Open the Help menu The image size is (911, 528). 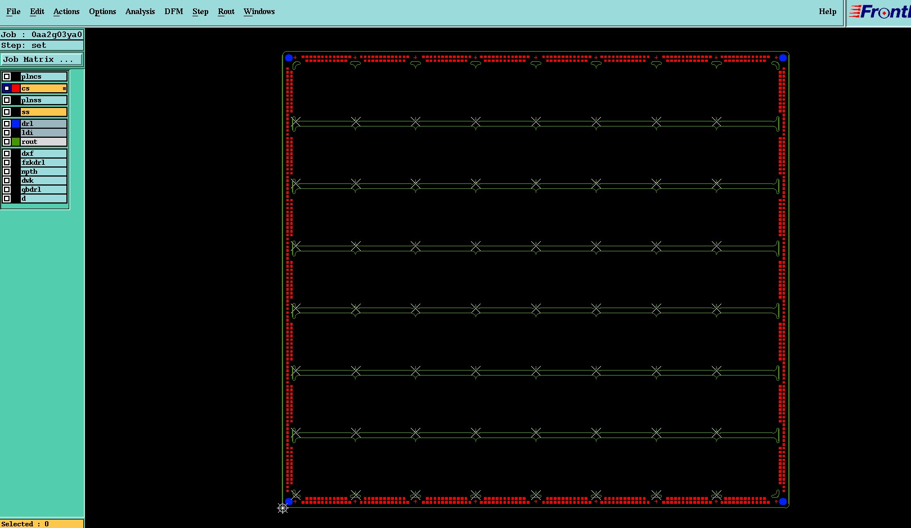[828, 11]
